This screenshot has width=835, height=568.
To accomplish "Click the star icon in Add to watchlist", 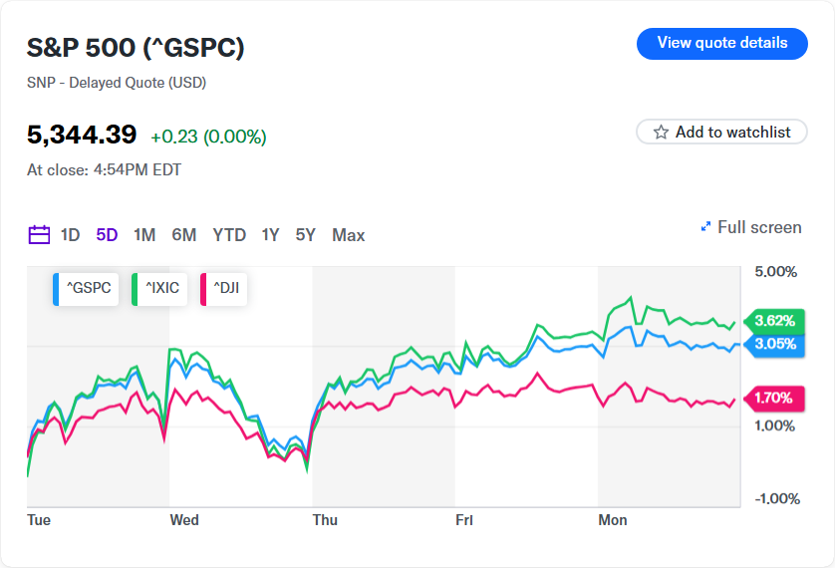I will pos(661,132).
